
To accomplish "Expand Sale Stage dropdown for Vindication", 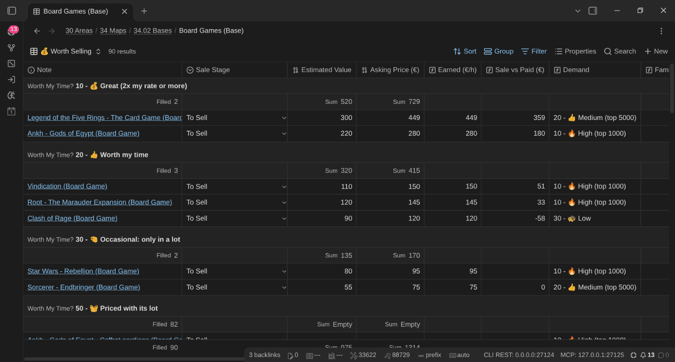I will click(284, 187).
